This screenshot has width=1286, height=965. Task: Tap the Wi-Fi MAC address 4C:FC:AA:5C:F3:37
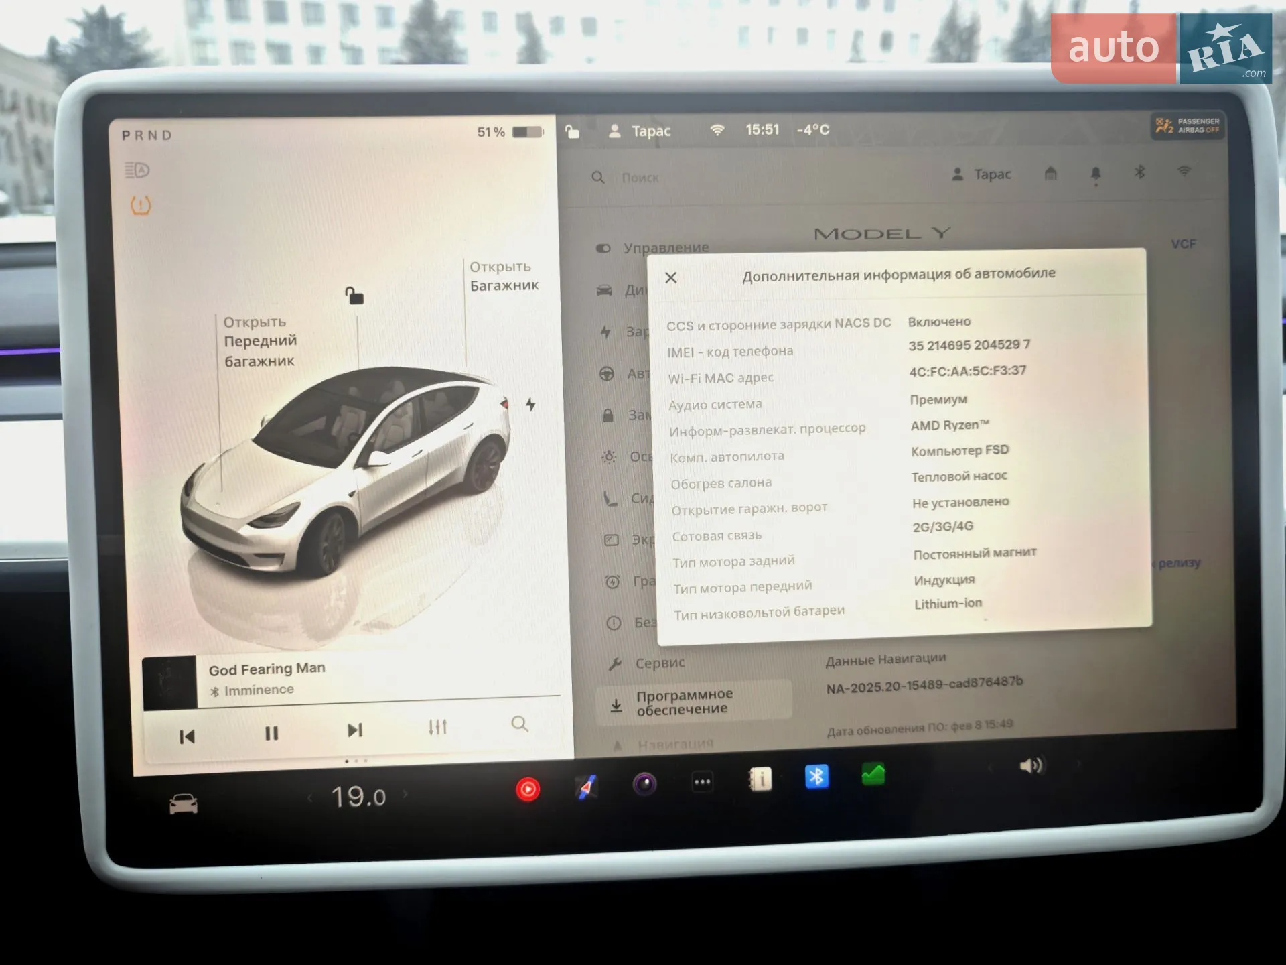[x=967, y=371]
